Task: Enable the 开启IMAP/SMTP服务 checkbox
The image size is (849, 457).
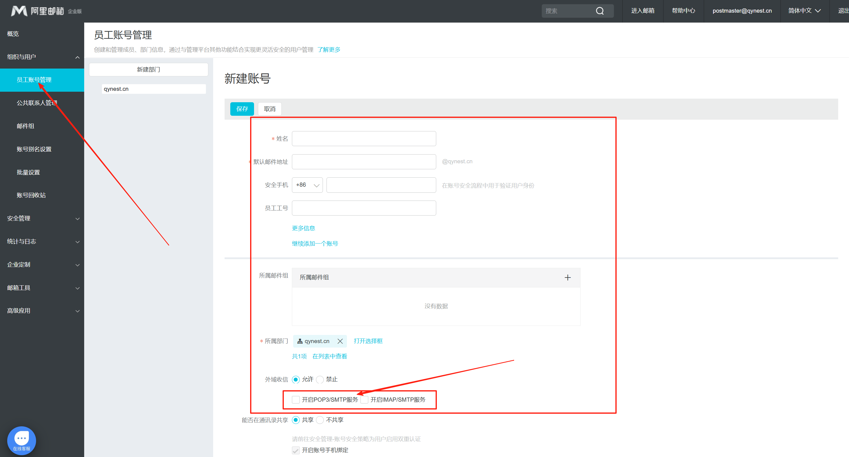Action: (364, 399)
